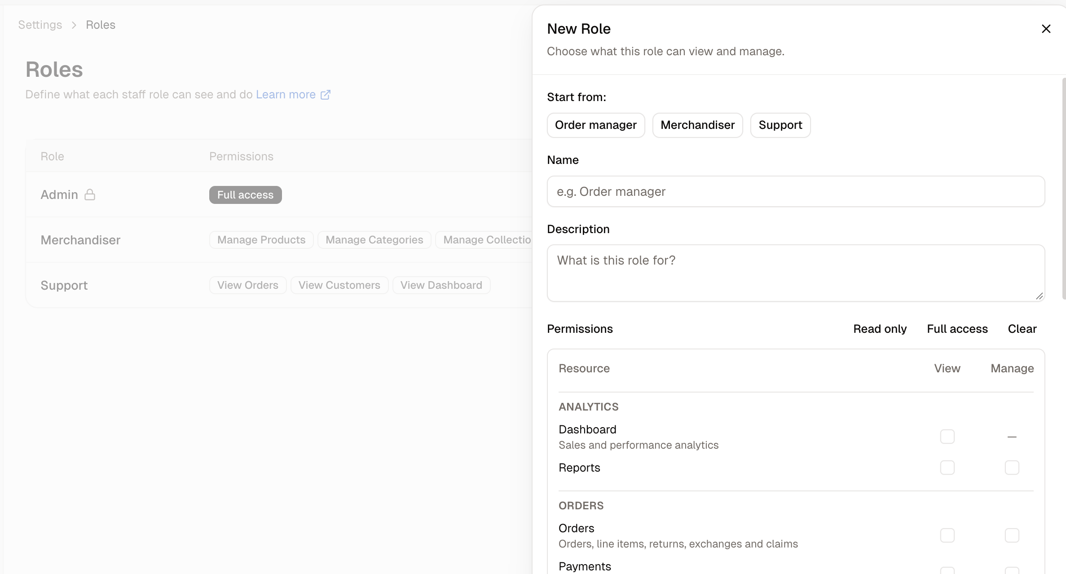Image resolution: width=1066 pixels, height=574 pixels.
Task: Click the Role column header
Action: pos(52,156)
